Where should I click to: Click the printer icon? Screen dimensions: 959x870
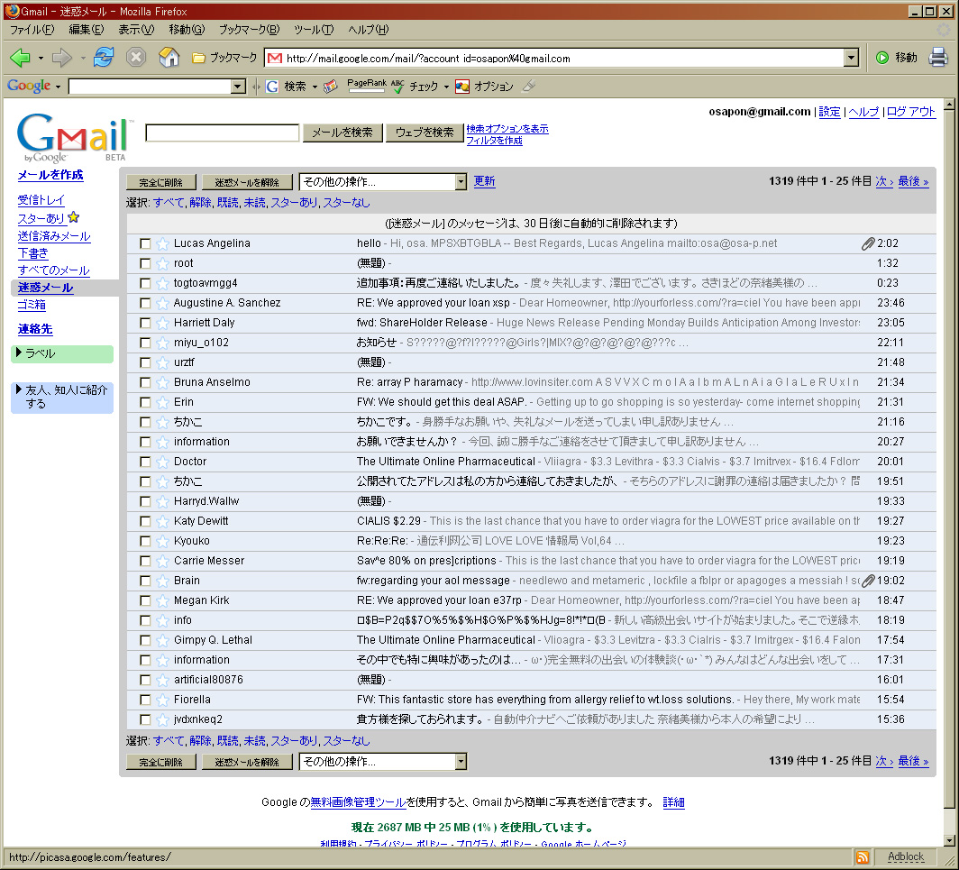point(938,58)
